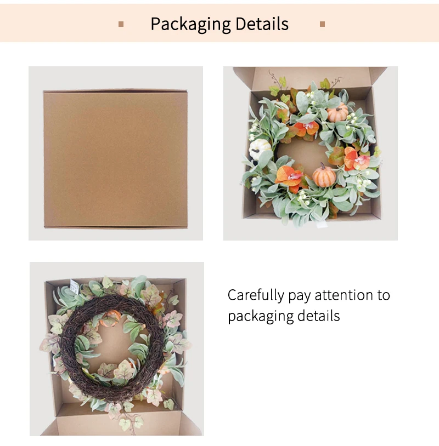Click the word 'packaging details' in caption
439x446 pixels.
point(284,316)
